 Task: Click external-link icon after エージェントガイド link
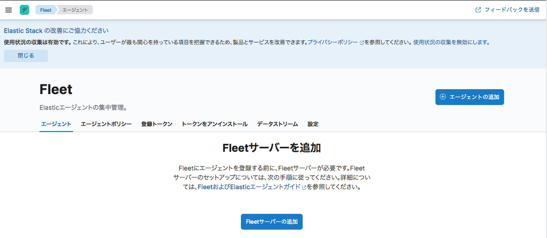[x=304, y=187]
